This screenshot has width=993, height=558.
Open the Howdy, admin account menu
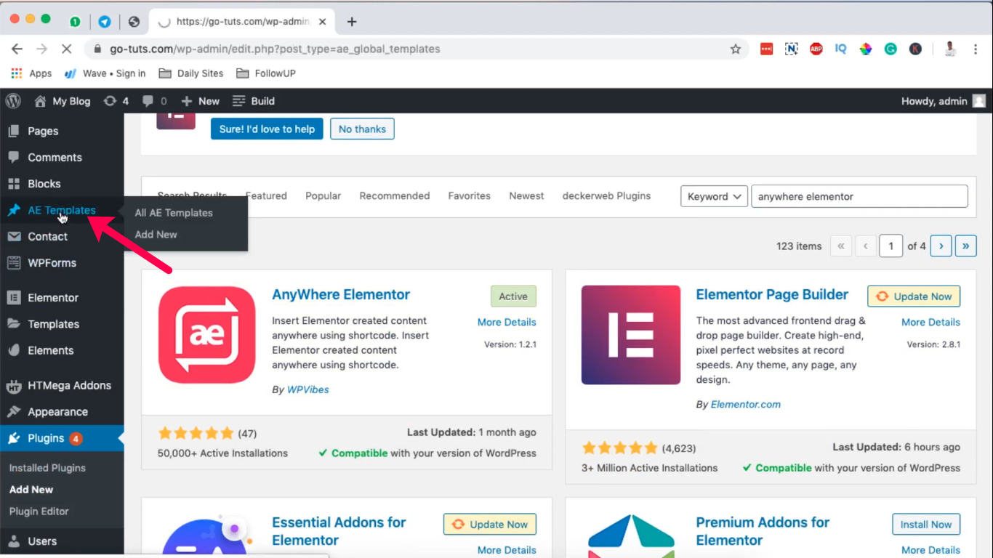pyautogui.click(x=943, y=101)
